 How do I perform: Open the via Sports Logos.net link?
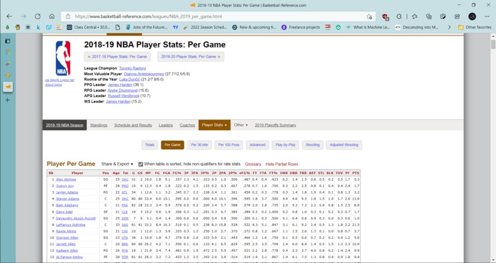60,80
